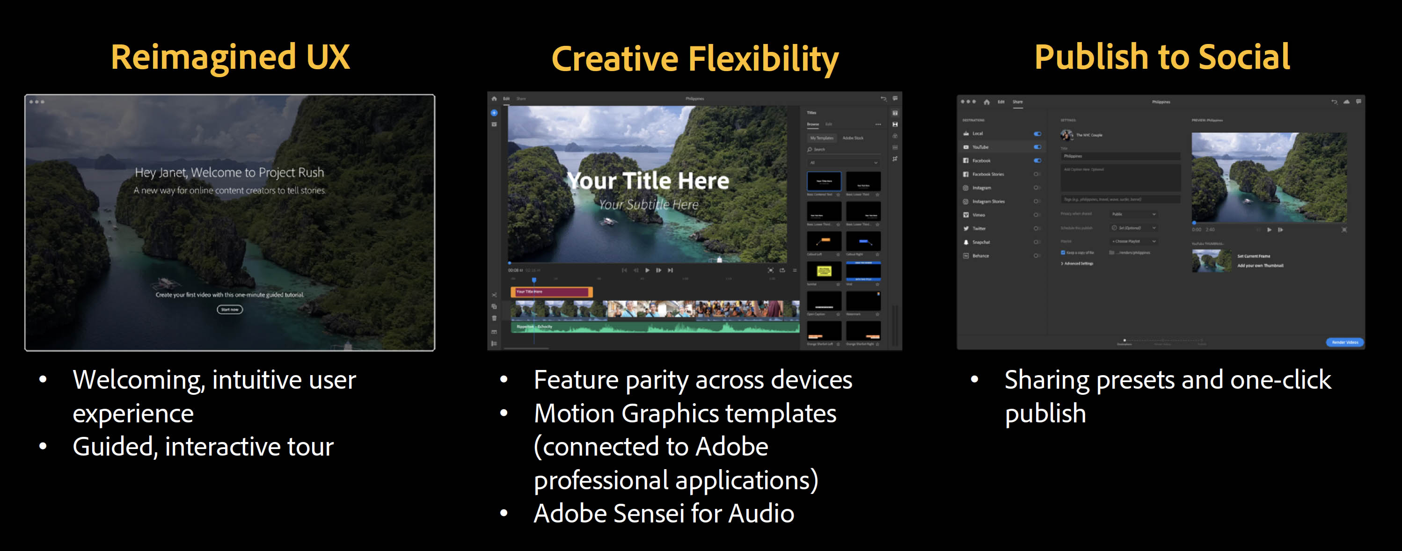Viewport: 1402px width, 551px height.
Task: Turn off the Facebook destination toggle
Action: pyautogui.click(x=1037, y=161)
